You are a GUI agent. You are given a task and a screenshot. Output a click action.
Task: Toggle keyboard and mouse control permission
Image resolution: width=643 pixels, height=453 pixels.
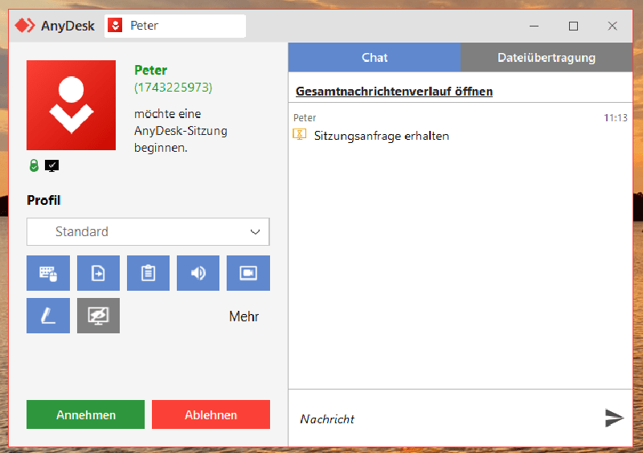pos(48,273)
